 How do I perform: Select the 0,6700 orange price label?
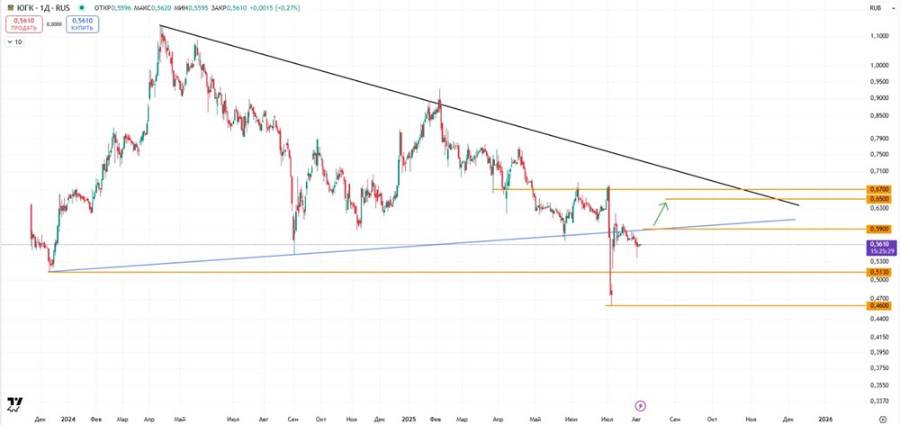[878, 189]
